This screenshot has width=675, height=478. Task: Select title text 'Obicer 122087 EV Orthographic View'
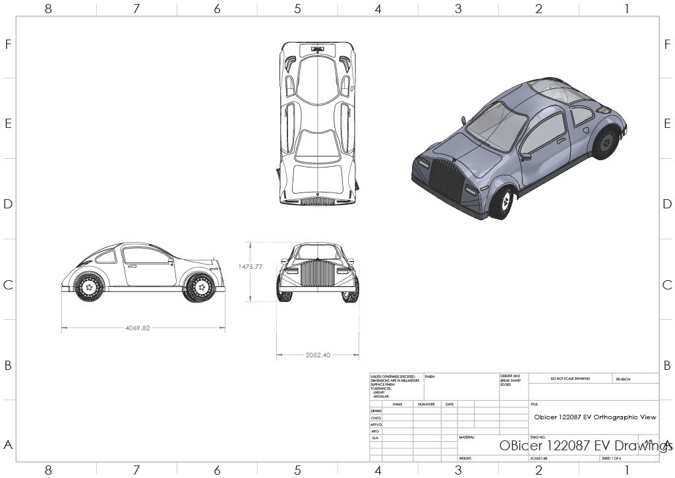pos(595,417)
